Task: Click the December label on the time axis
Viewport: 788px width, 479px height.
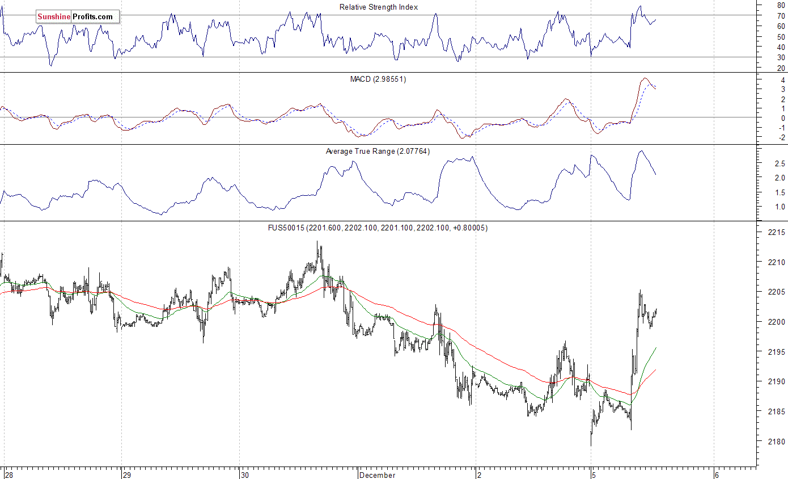Action: (377, 475)
